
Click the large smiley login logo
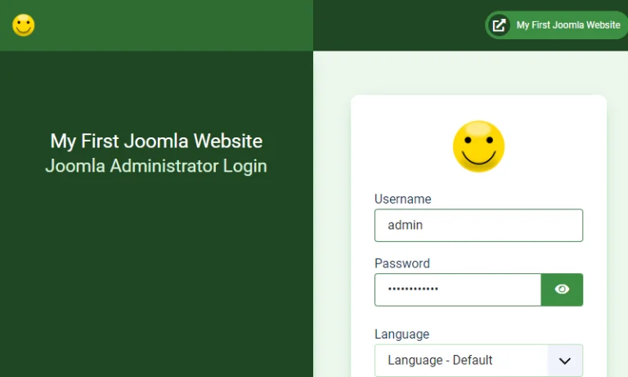[x=478, y=146]
